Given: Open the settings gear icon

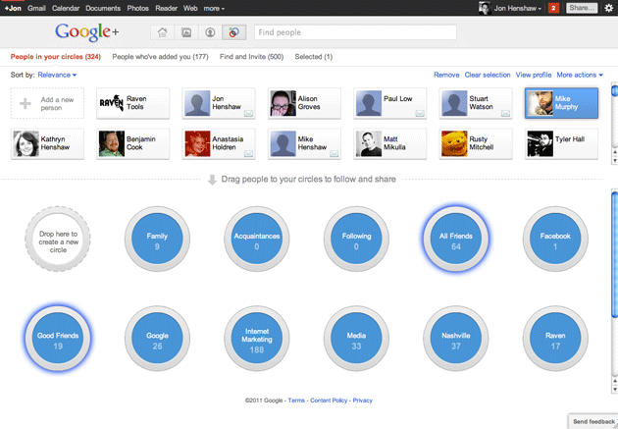Looking at the screenshot, I should click(609, 8).
